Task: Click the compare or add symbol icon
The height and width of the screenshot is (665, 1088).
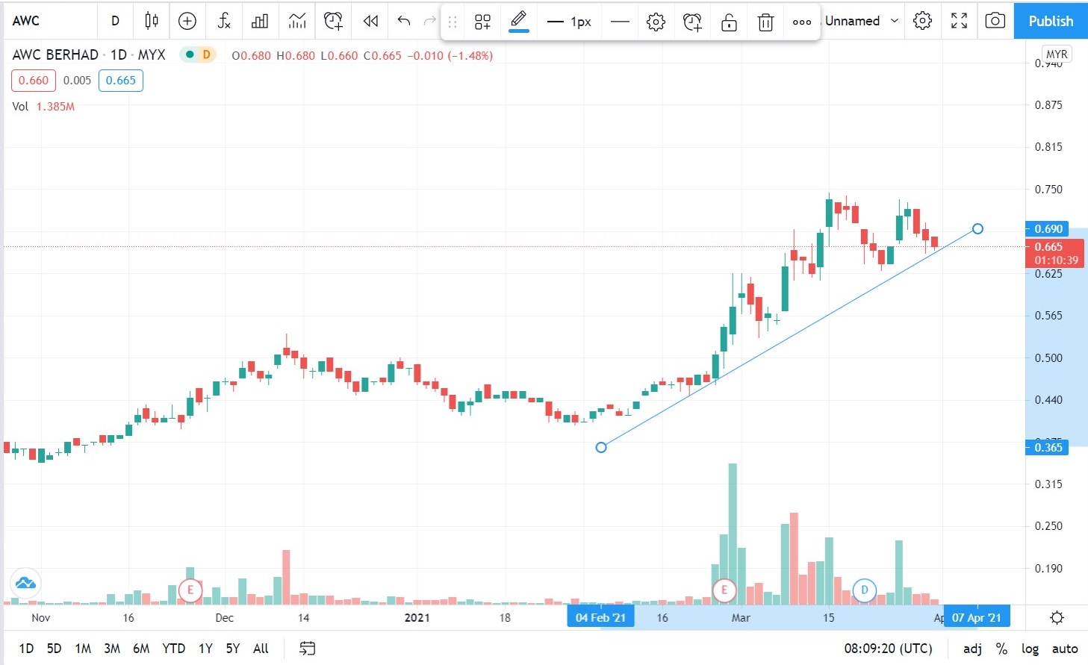Action: (x=187, y=21)
